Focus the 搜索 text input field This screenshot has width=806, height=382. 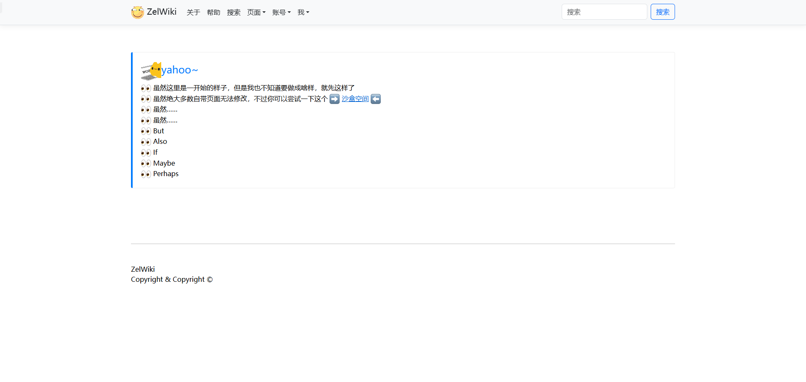(x=604, y=12)
